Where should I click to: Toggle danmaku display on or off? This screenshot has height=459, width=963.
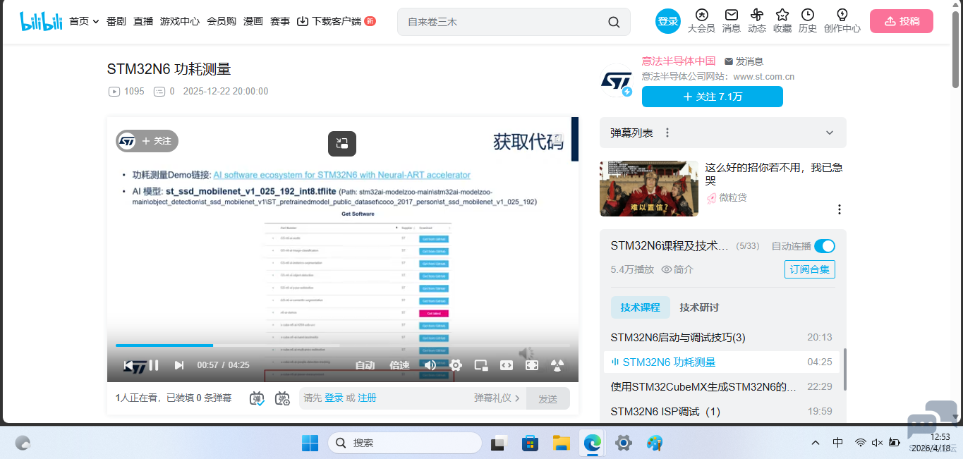point(256,398)
